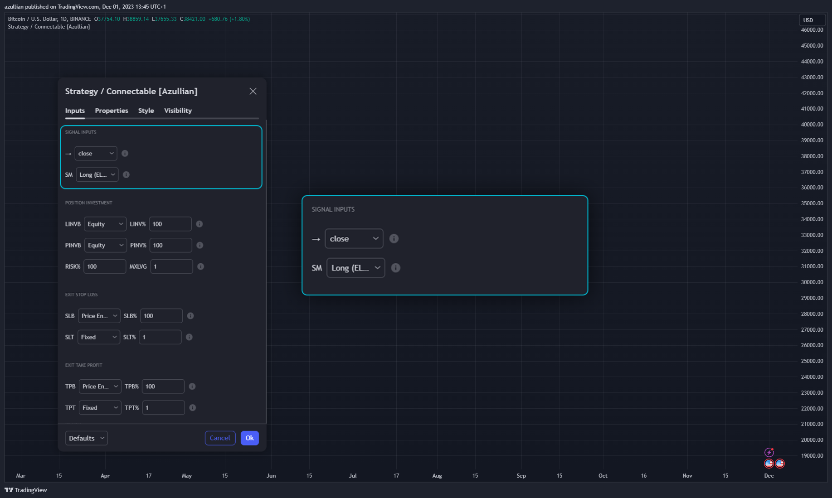Click info icon beside PINV% field
Image resolution: width=832 pixels, height=498 pixels.
point(199,245)
